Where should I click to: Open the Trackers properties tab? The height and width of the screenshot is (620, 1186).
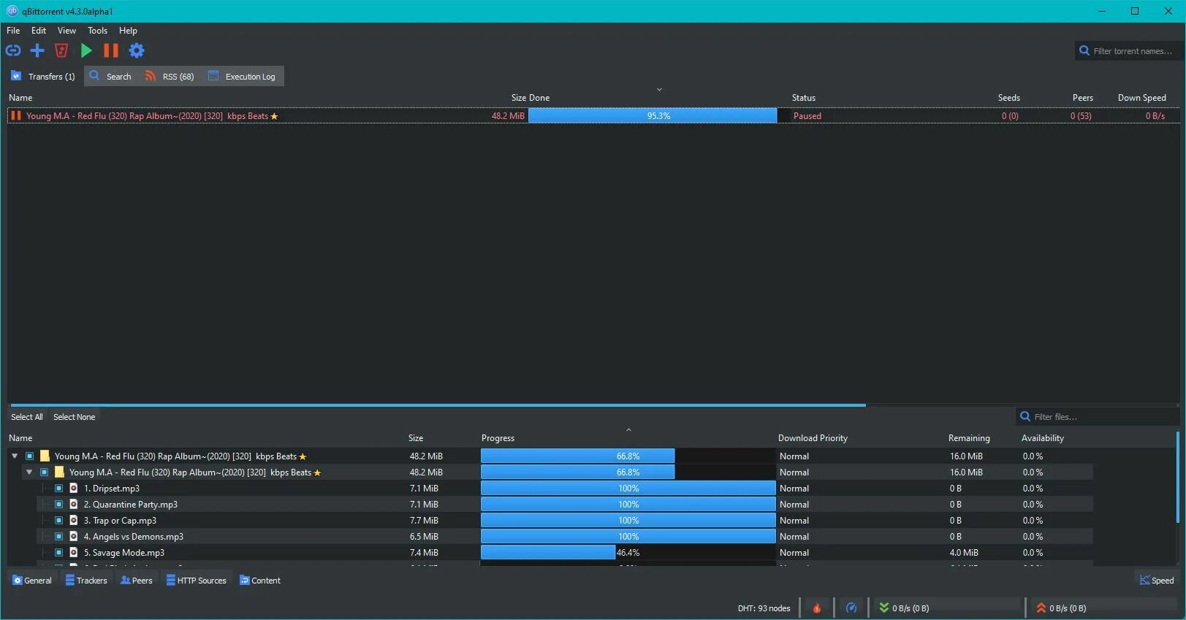(x=86, y=581)
